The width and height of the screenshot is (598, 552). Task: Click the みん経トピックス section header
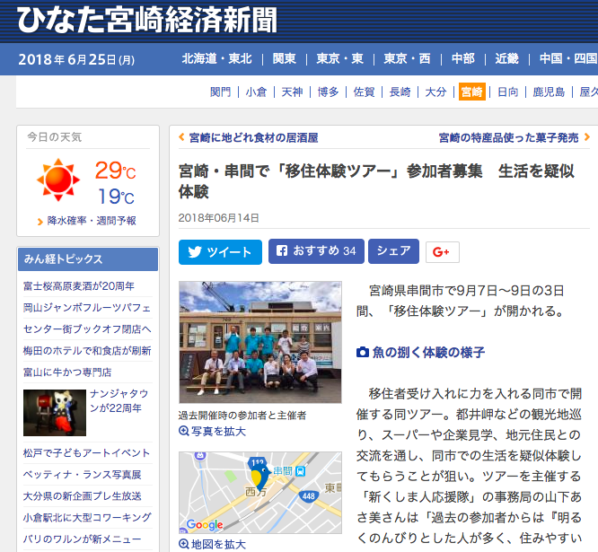pyautogui.click(x=88, y=259)
